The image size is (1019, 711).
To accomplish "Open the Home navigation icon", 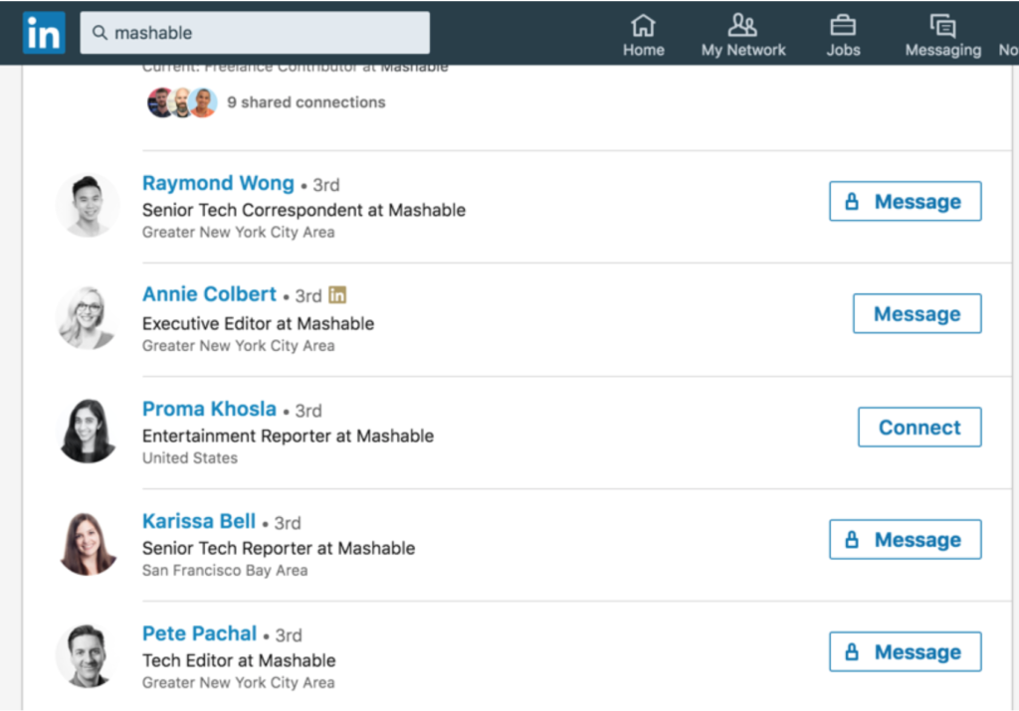I will [x=644, y=26].
